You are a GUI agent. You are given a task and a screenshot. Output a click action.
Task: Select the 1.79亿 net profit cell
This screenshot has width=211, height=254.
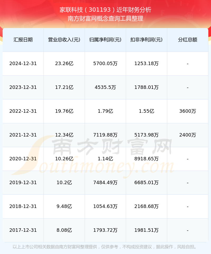[x=105, y=111]
